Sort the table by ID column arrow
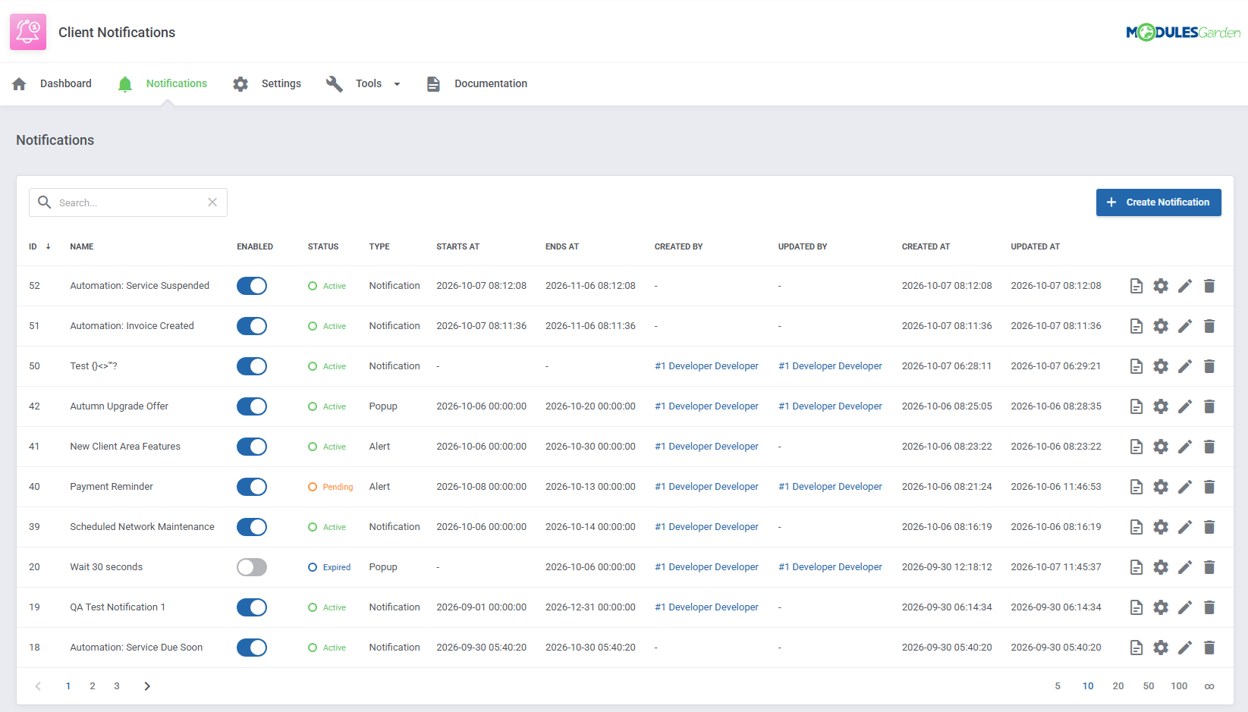 tap(48, 246)
